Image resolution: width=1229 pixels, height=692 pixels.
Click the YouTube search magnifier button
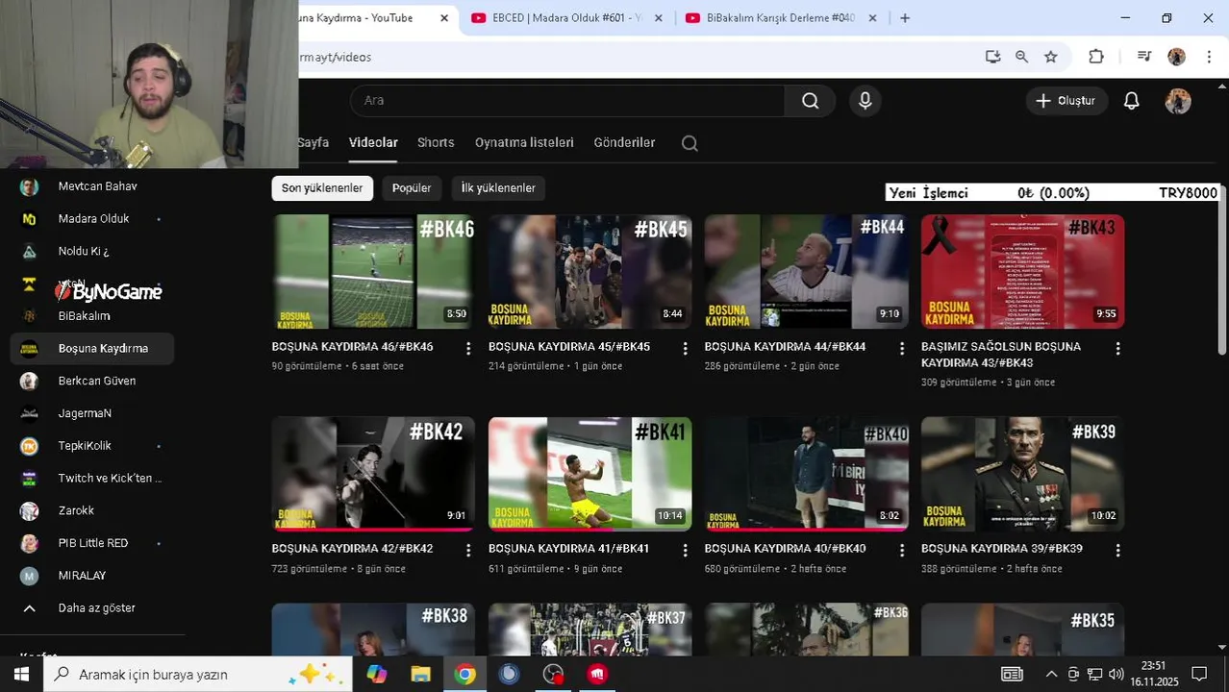click(x=811, y=101)
